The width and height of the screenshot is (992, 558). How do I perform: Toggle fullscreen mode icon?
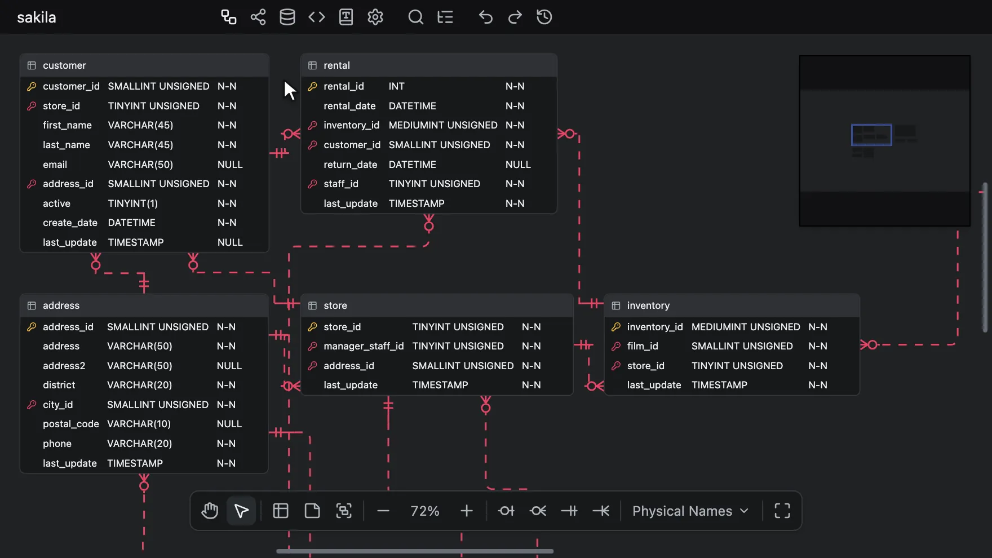[782, 511]
